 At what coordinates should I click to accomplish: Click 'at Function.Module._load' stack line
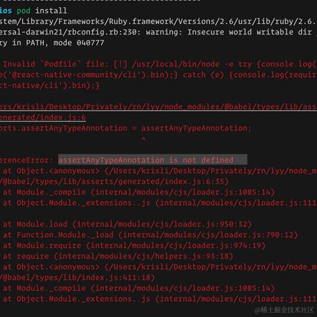point(150,235)
